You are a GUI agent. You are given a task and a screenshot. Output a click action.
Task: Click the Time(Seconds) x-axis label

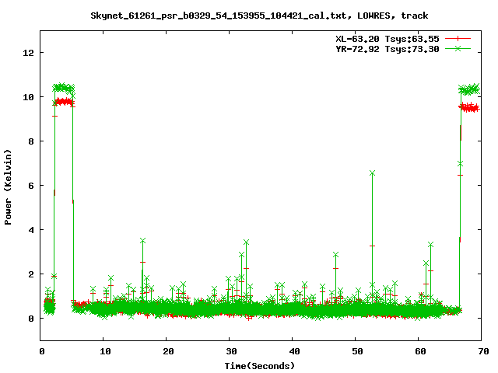(259, 366)
